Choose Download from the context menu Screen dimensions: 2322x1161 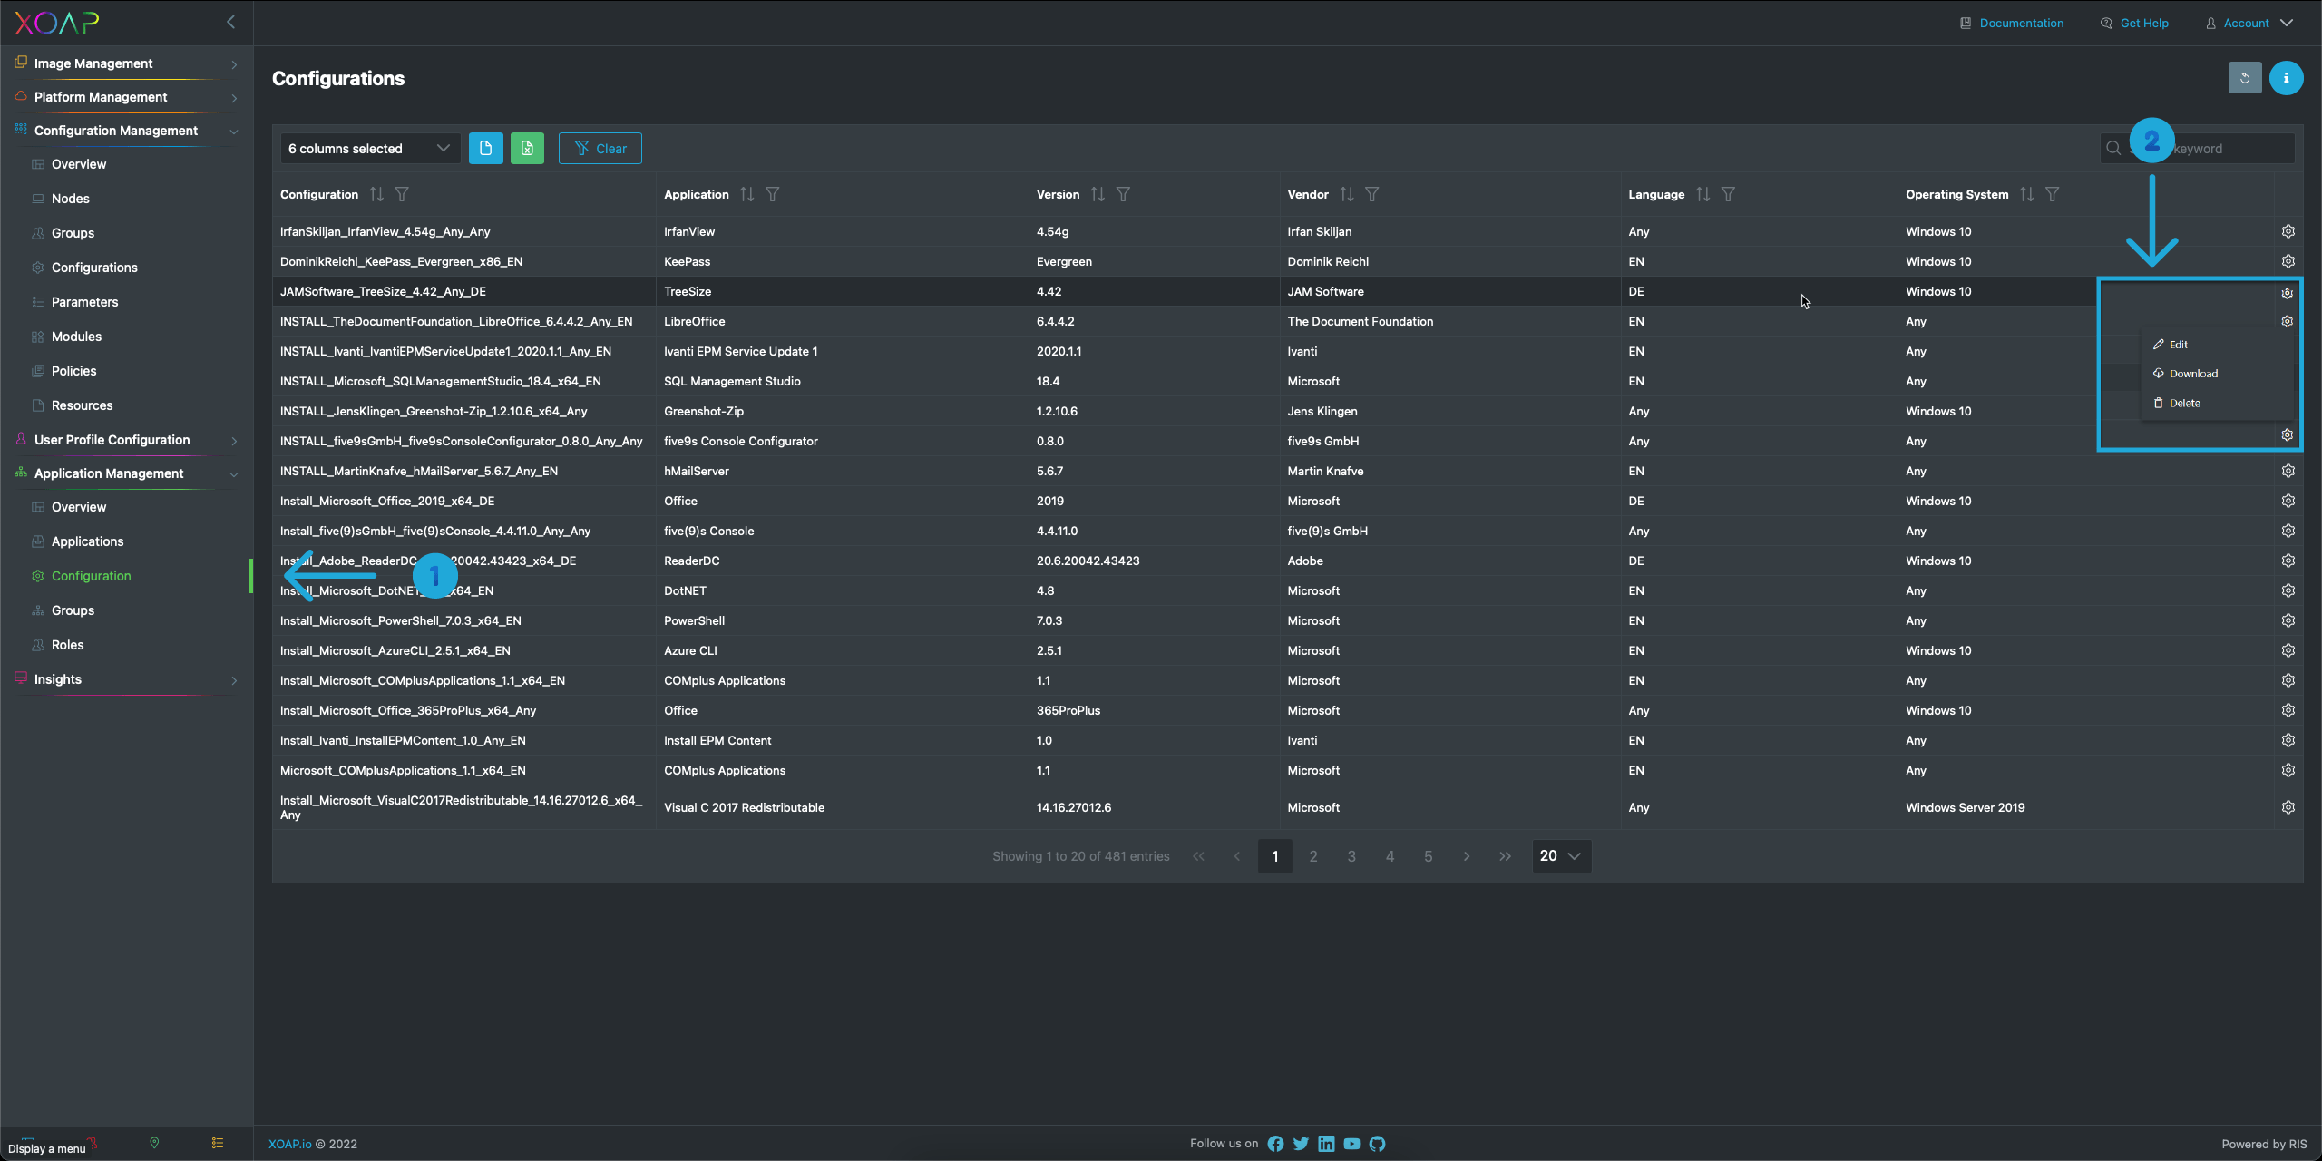(2192, 374)
